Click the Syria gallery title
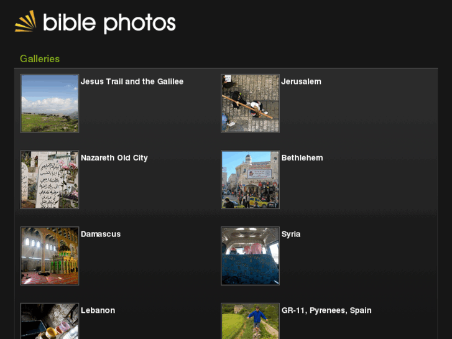This screenshot has height=339, width=452. tap(291, 235)
